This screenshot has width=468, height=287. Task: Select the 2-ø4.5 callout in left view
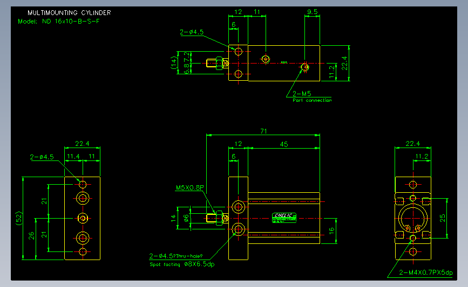[x=42, y=157]
